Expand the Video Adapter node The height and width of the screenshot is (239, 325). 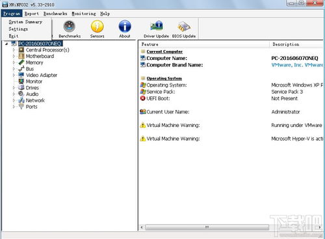(x=14, y=75)
